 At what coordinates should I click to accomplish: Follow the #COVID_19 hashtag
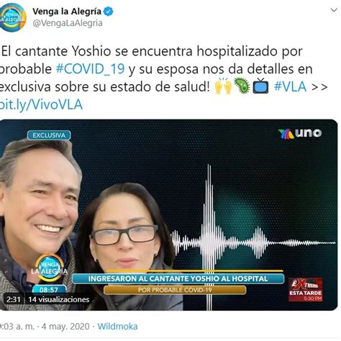90,69
